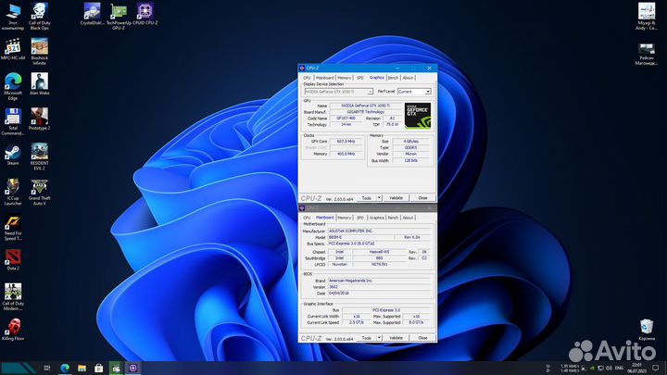Launch MPC-HC x64 player icon
Viewport: 667px width, 375px height.
[13, 49]
